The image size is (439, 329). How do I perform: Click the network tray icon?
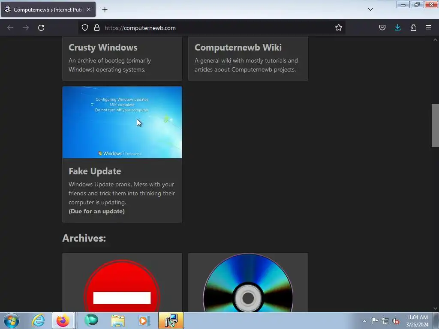pyautogui.click(x=385, y=321)
